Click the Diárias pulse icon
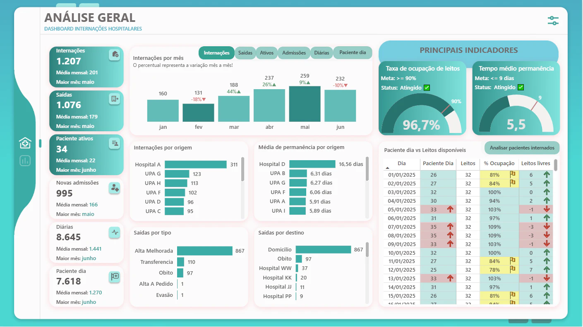Image resolution: width=583 pixels, height=327 pixels. tap(115, 232)
